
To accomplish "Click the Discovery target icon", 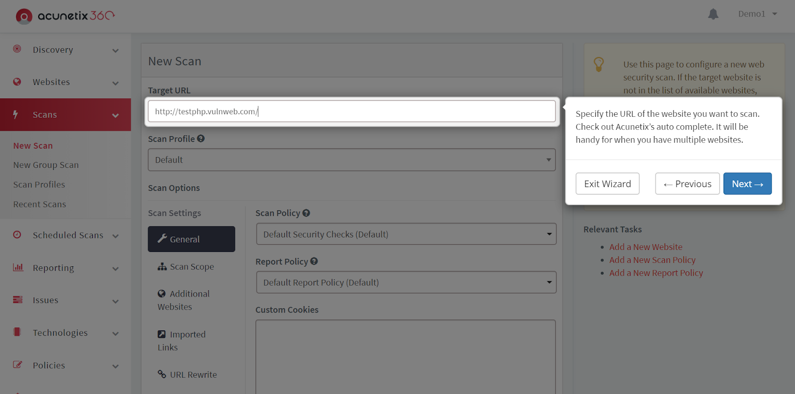I will [x=17, y=49].
